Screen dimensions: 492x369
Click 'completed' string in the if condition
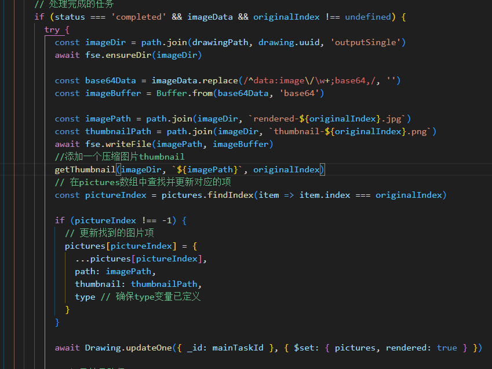pos(139,17)
